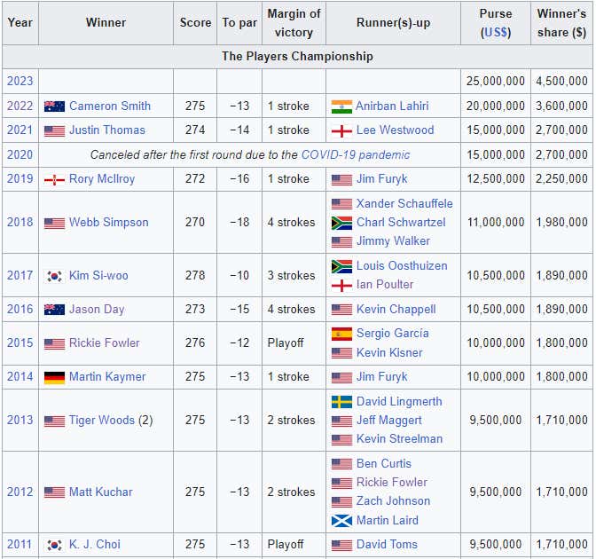The image size is (596, 559).
Task: Click the South African flag next to Louis Oosthuizen
Action: click(341, 266)
